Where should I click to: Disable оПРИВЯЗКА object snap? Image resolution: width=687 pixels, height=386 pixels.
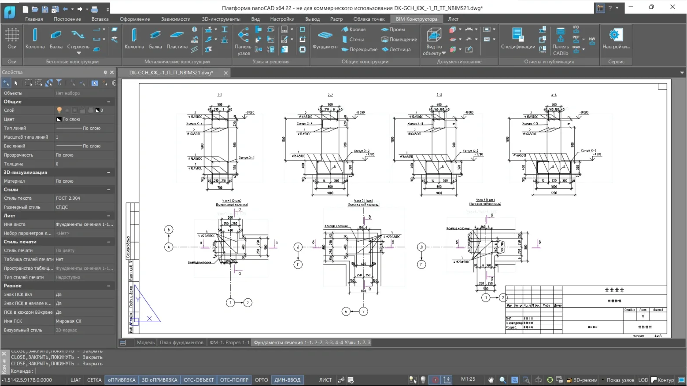click(x=122, y=380)
